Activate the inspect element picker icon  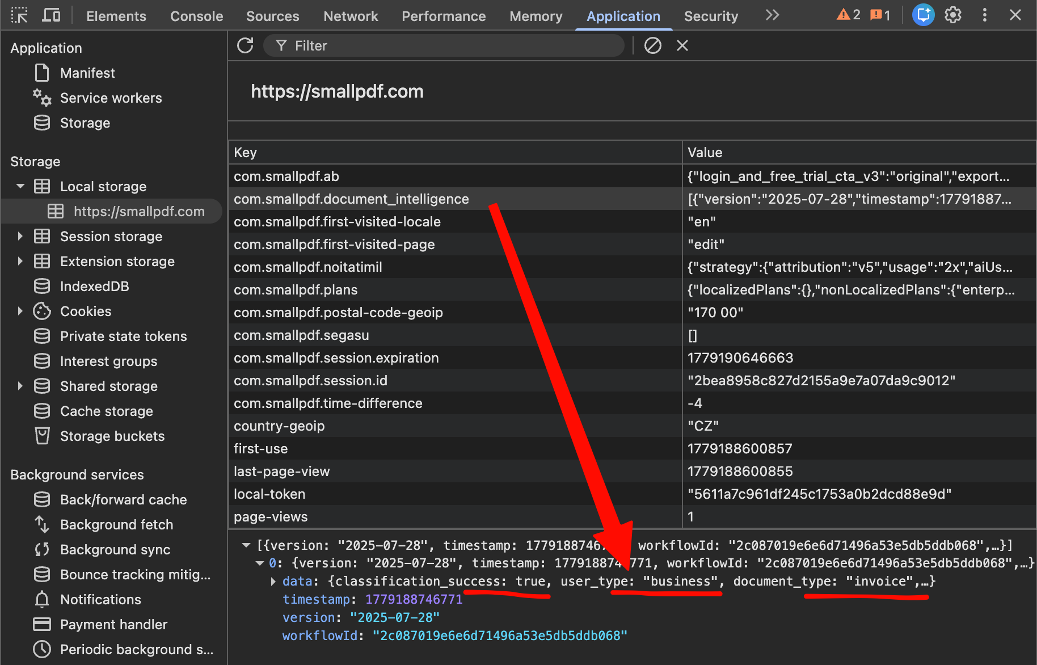[x=19, y=15]
